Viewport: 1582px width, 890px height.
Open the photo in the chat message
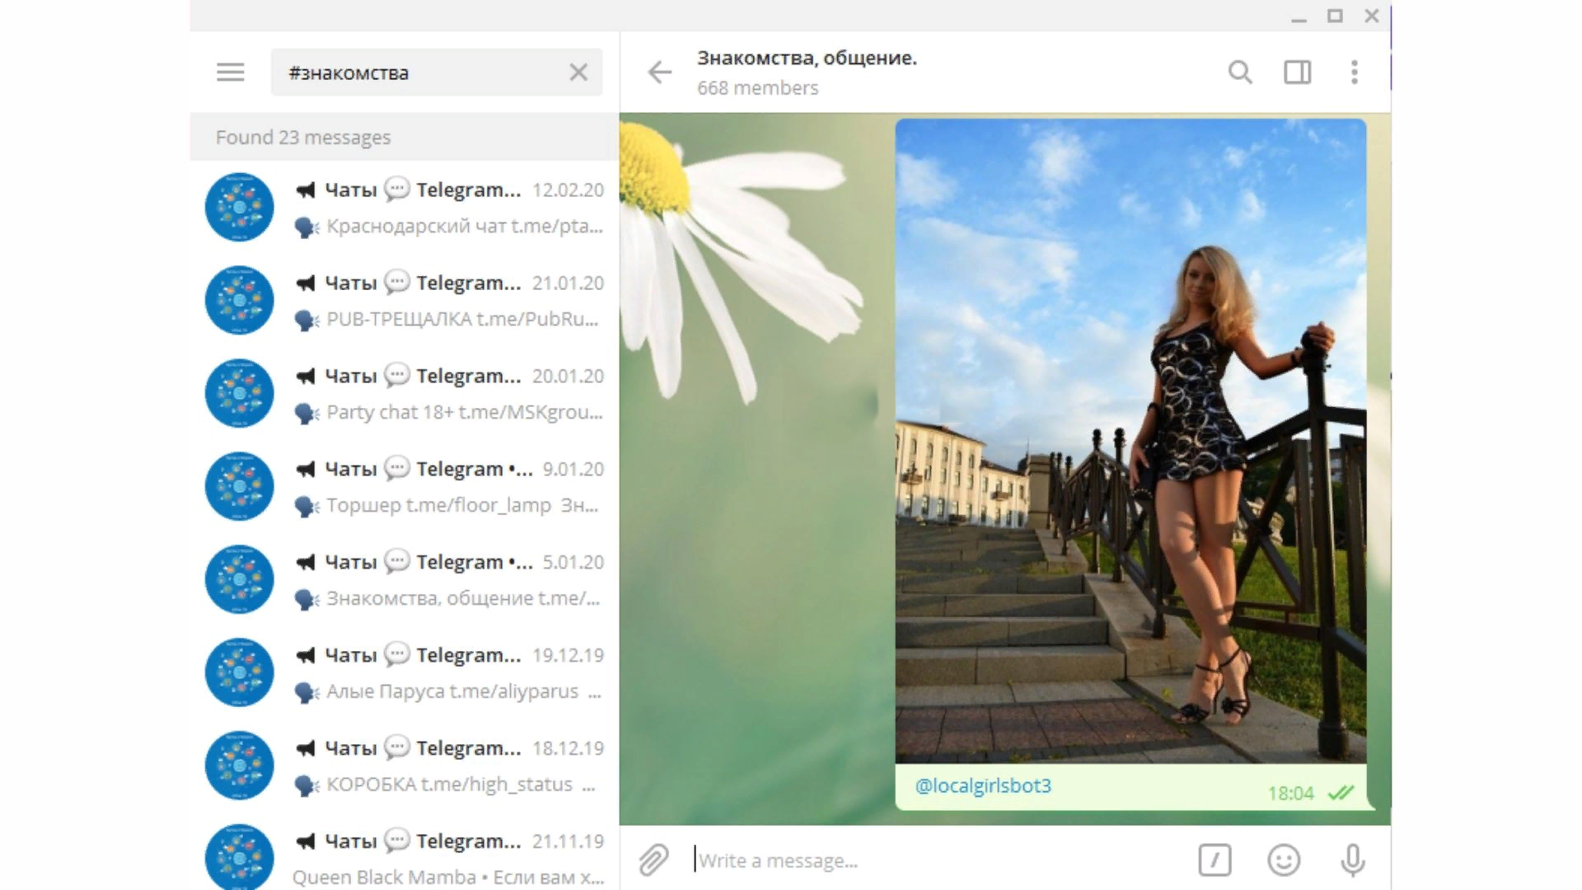click(1130, 441)
